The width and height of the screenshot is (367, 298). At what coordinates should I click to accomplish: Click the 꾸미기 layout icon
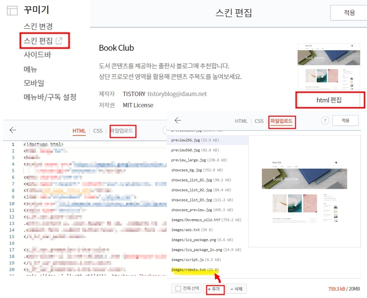[12, 11]
